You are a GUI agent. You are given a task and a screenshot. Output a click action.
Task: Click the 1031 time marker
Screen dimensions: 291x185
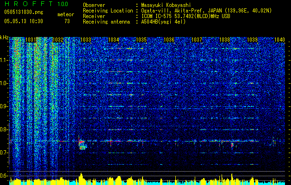[31, 39]
